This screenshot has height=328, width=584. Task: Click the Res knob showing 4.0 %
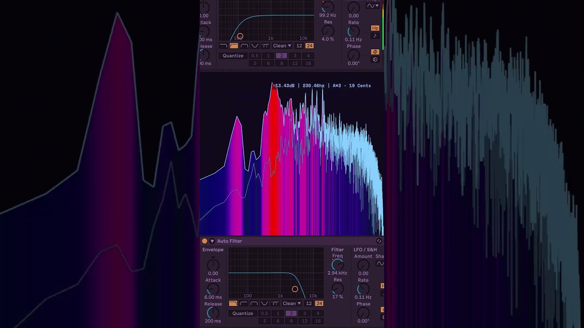(x=328, y=31)
